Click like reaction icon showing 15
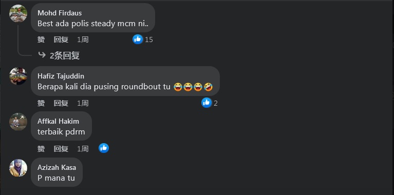Screen dimensions: 394x195 (138, 40)
